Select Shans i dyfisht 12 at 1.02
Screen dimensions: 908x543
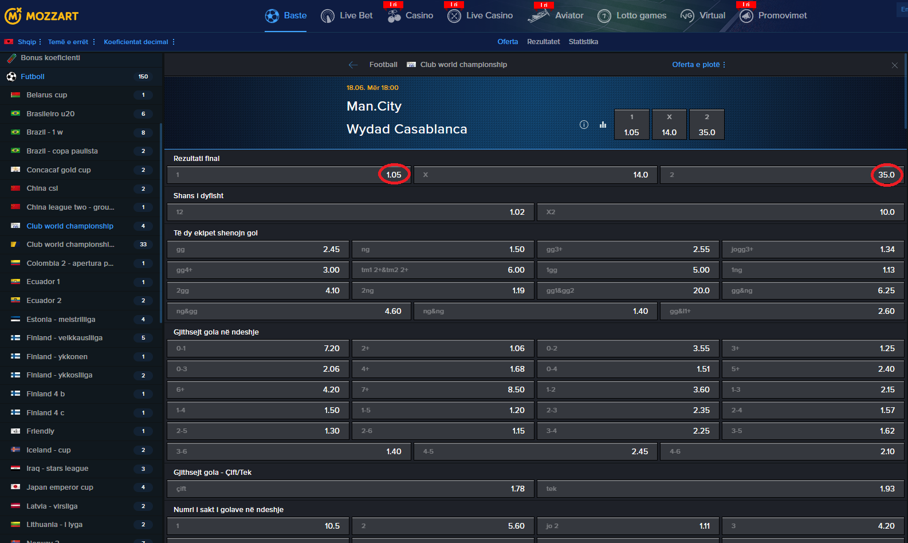(351, 212)
